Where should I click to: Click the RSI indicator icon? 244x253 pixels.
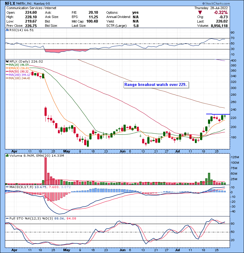(7, 30)
